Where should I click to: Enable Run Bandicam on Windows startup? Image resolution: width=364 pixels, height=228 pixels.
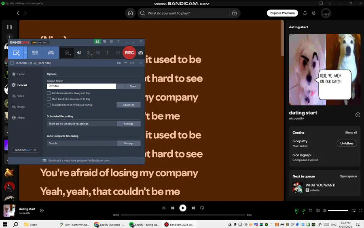click(x=49, y=105)
